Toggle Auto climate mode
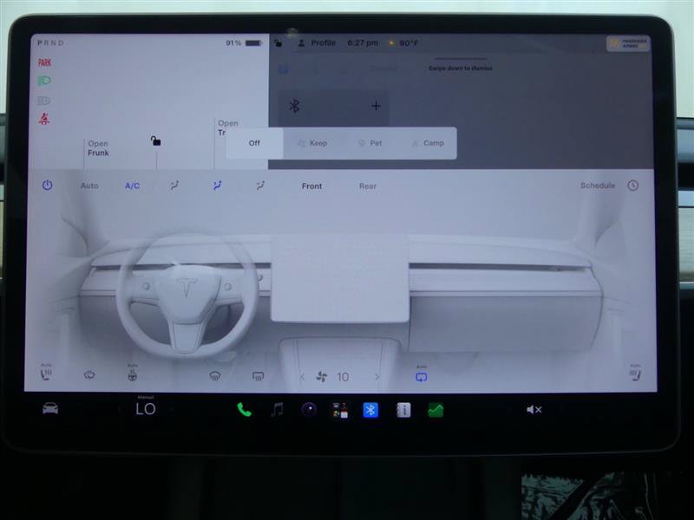694x520 pixels. (89, 185)
